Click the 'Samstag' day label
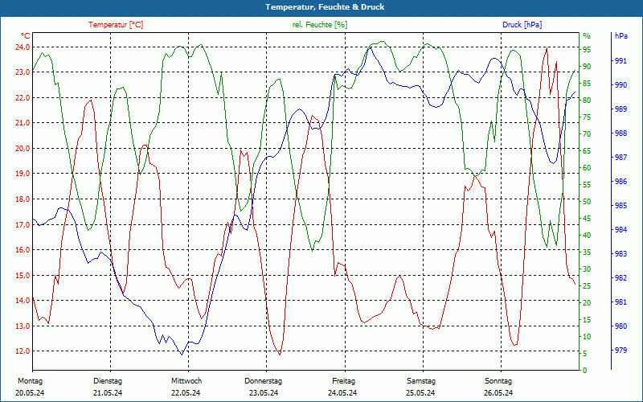 pos(421,381)
